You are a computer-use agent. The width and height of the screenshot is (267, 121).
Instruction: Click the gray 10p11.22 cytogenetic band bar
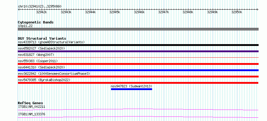coord(138,29)
